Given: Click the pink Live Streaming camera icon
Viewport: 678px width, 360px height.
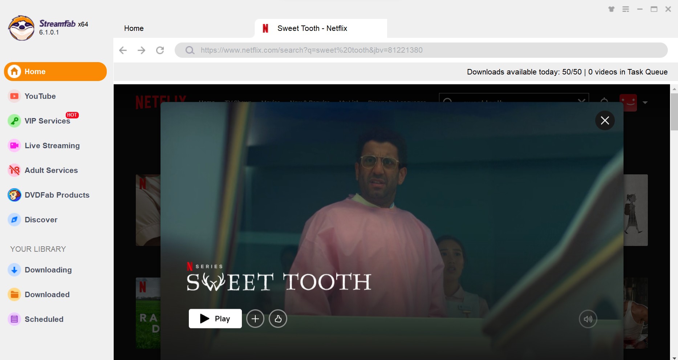Looking at the screenshot, I should click(x=15, y=146).
